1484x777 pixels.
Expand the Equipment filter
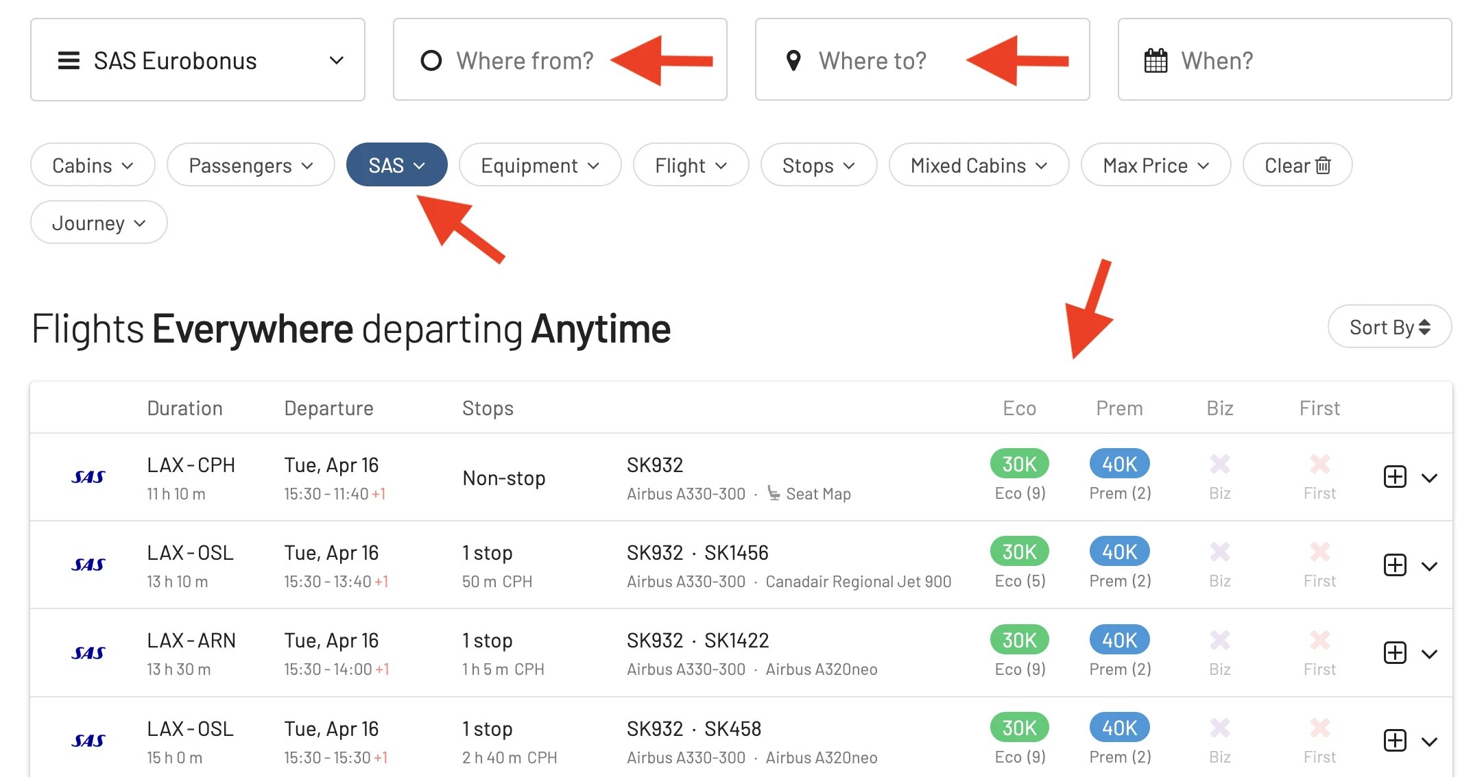pos(540,165)
